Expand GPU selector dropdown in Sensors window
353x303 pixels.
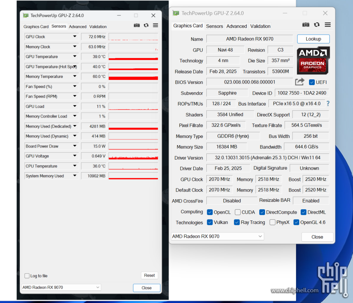[98, 287]
